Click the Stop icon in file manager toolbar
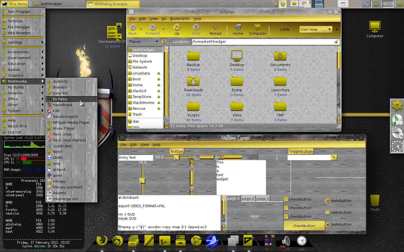 pyautogui.click(x=196, y=27)
